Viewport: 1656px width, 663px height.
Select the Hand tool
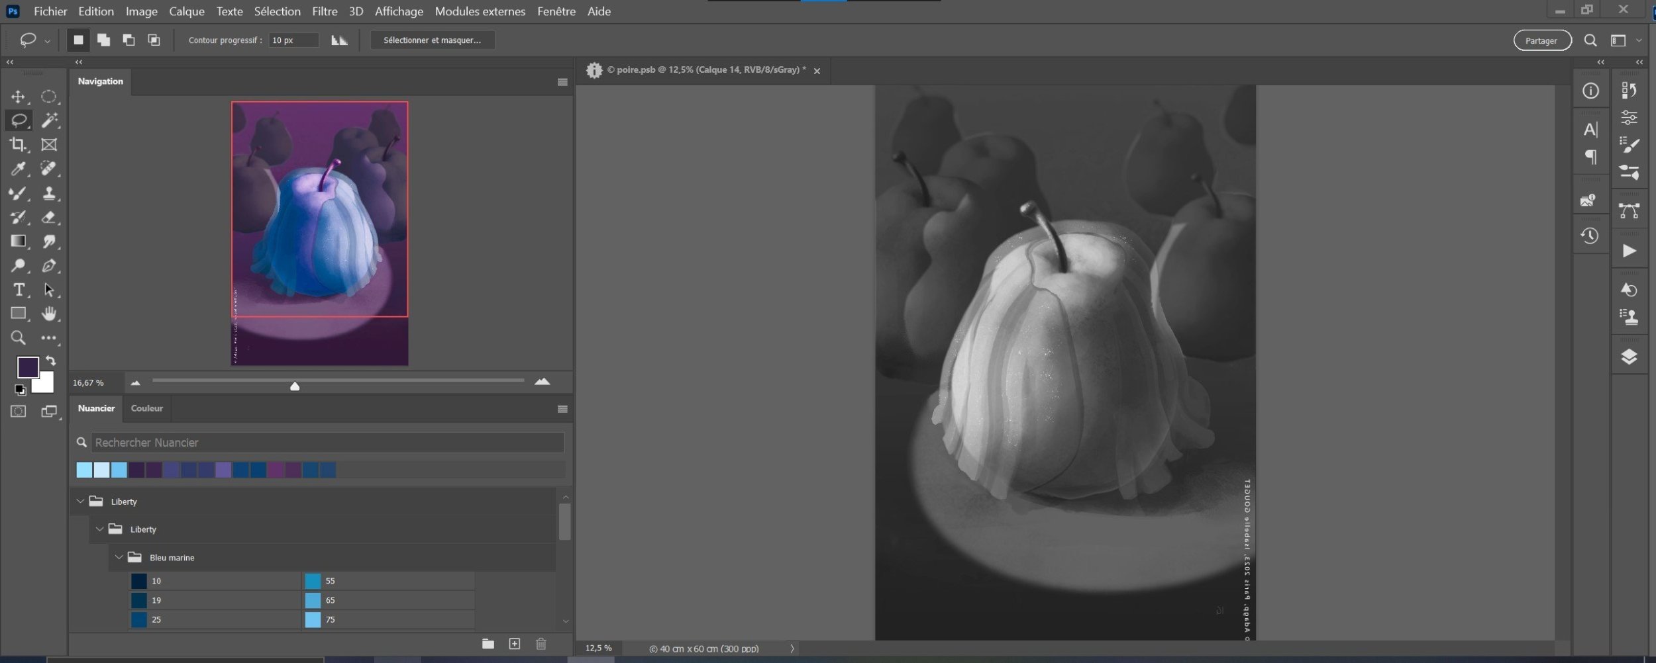click(49, 314)
